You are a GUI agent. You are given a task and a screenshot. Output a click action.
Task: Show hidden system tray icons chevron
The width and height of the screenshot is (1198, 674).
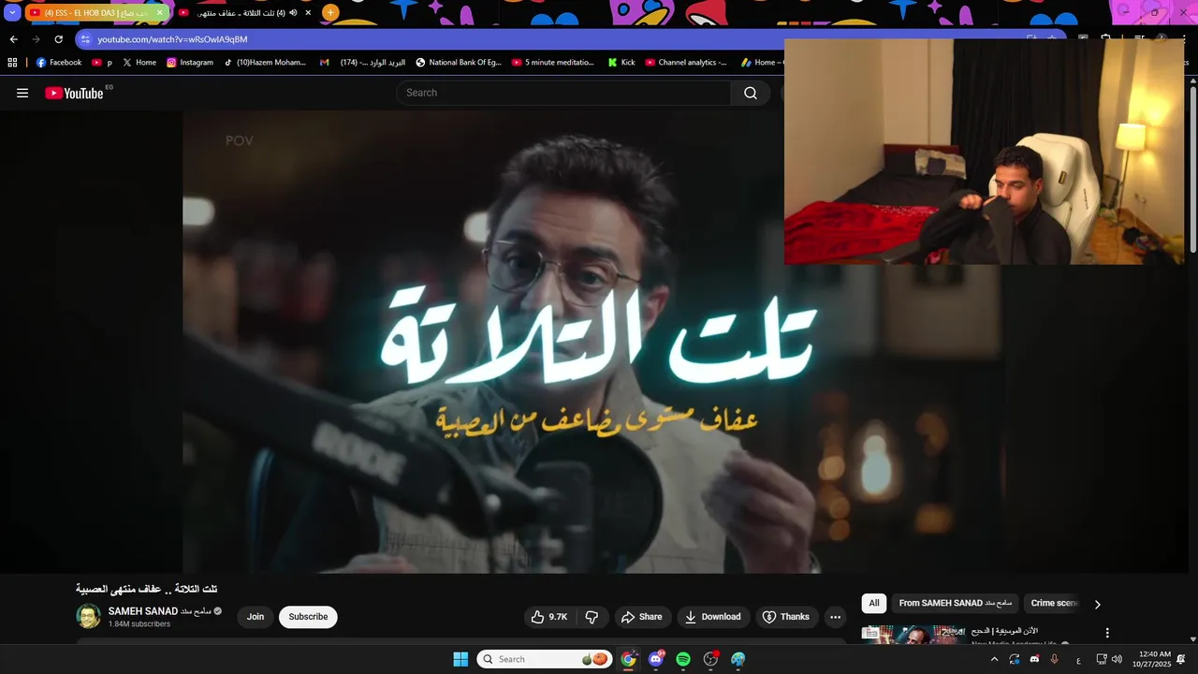click(994, 659)
